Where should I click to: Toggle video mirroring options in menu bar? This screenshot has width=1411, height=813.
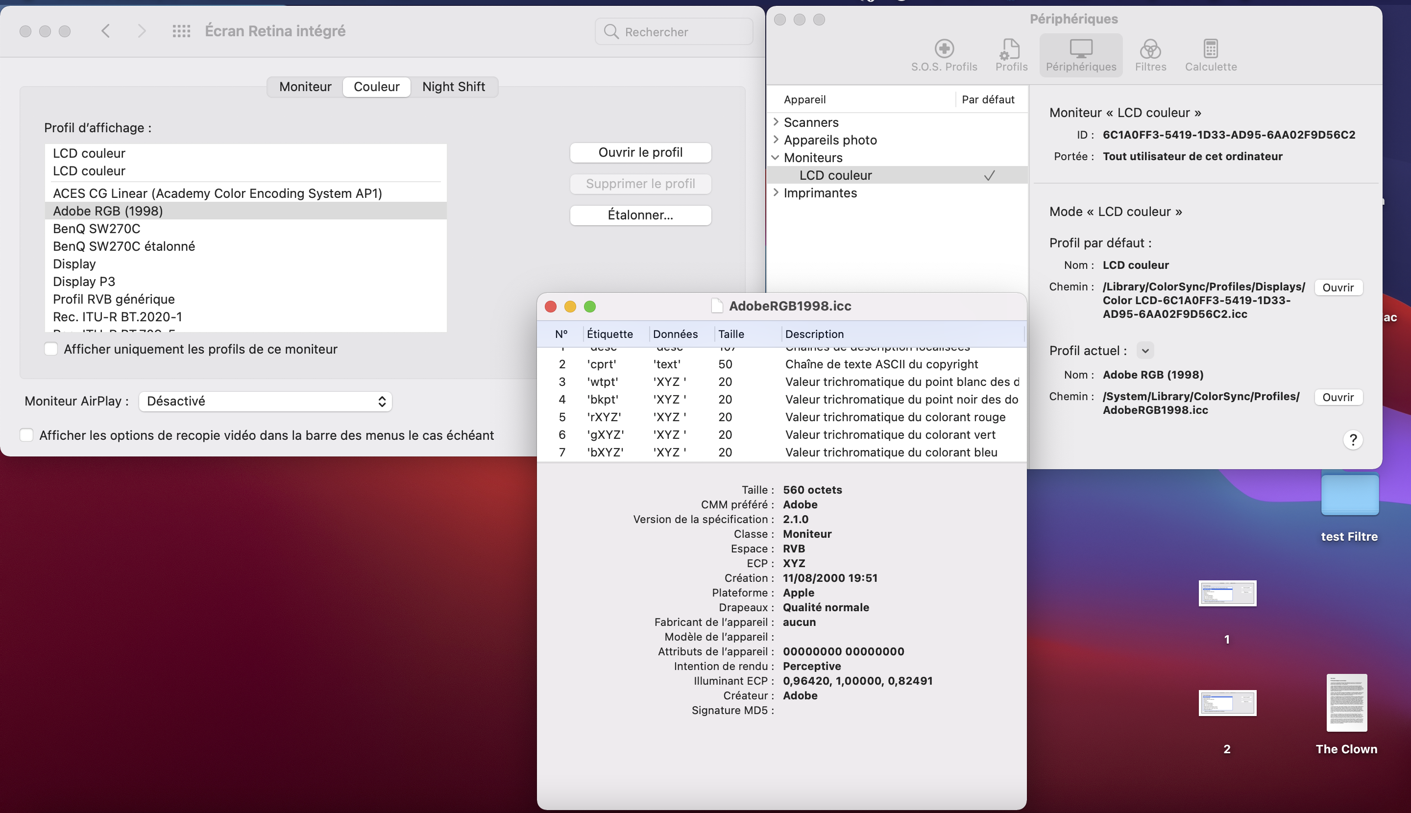pyautogui.click(x=26, y=435)
